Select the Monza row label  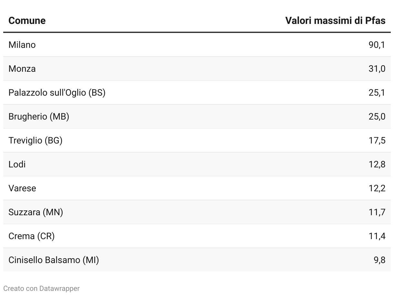(x=22, y=69)
